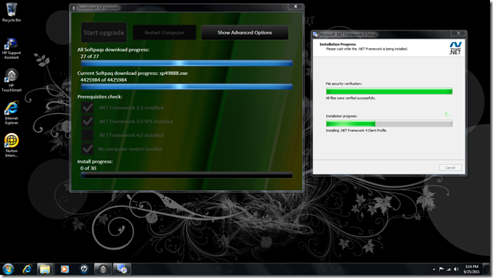Toggle the No computer restart needed checkbox
This screenshot has width=493, height=278.
coord(87,149)
